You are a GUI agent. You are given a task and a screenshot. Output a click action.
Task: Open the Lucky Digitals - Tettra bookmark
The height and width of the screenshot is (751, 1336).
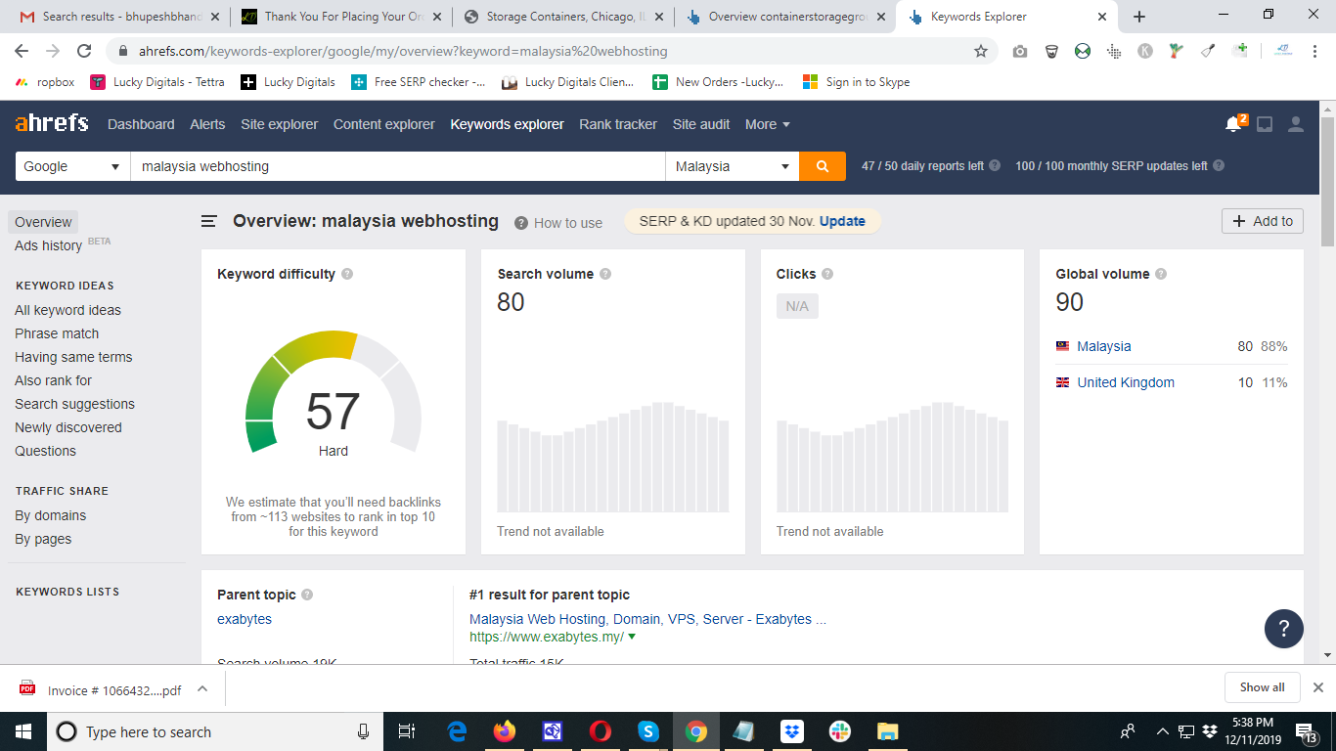point(157,82)
